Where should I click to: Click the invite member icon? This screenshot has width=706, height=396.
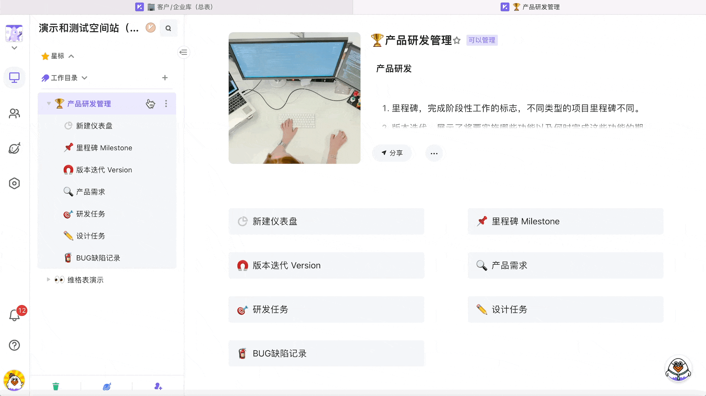(x=158, y=386)
